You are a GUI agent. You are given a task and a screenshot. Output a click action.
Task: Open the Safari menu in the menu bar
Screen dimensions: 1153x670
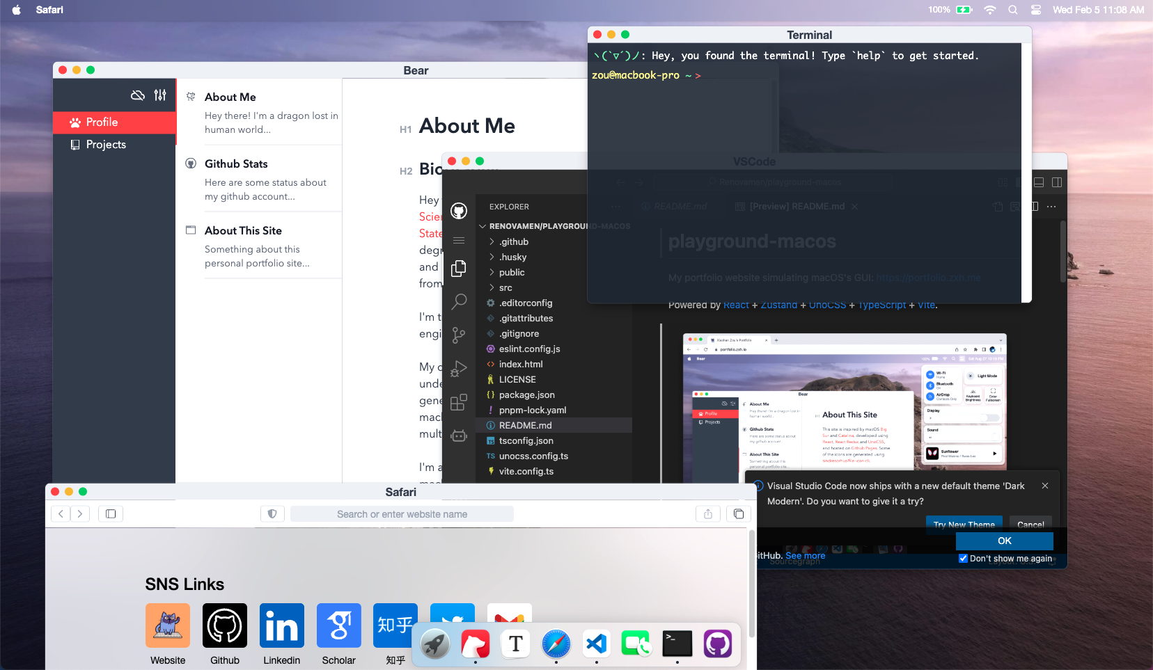click(49, 10)
